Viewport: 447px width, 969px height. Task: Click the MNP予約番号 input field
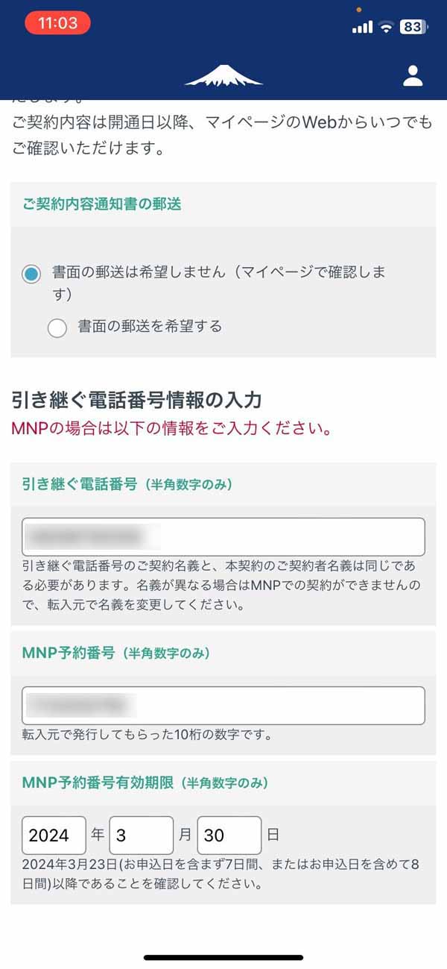pos(223,705)
